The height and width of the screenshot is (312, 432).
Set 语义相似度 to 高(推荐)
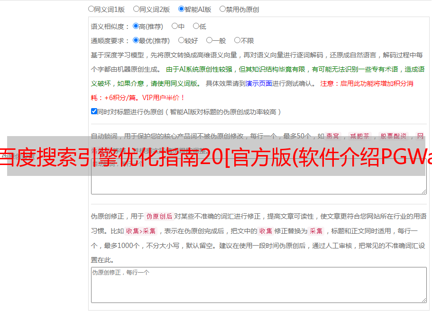coord(136,26)
